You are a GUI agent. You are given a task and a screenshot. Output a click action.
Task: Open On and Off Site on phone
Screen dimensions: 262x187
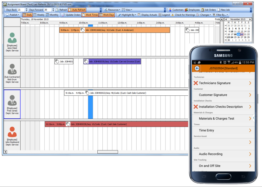coord(223,166)
